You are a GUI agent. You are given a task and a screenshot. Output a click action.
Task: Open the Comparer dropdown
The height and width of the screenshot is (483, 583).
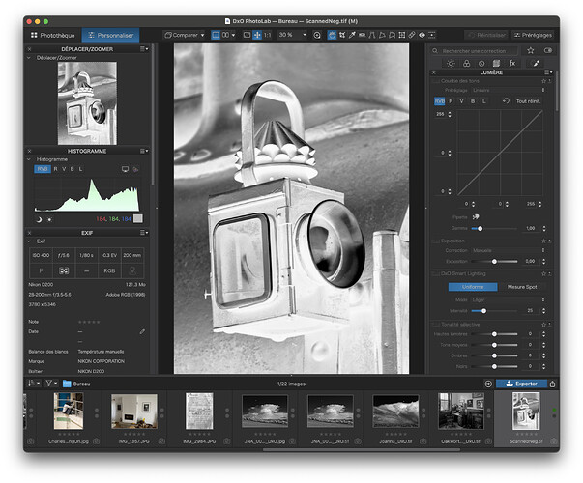click(x=185, y=35)
